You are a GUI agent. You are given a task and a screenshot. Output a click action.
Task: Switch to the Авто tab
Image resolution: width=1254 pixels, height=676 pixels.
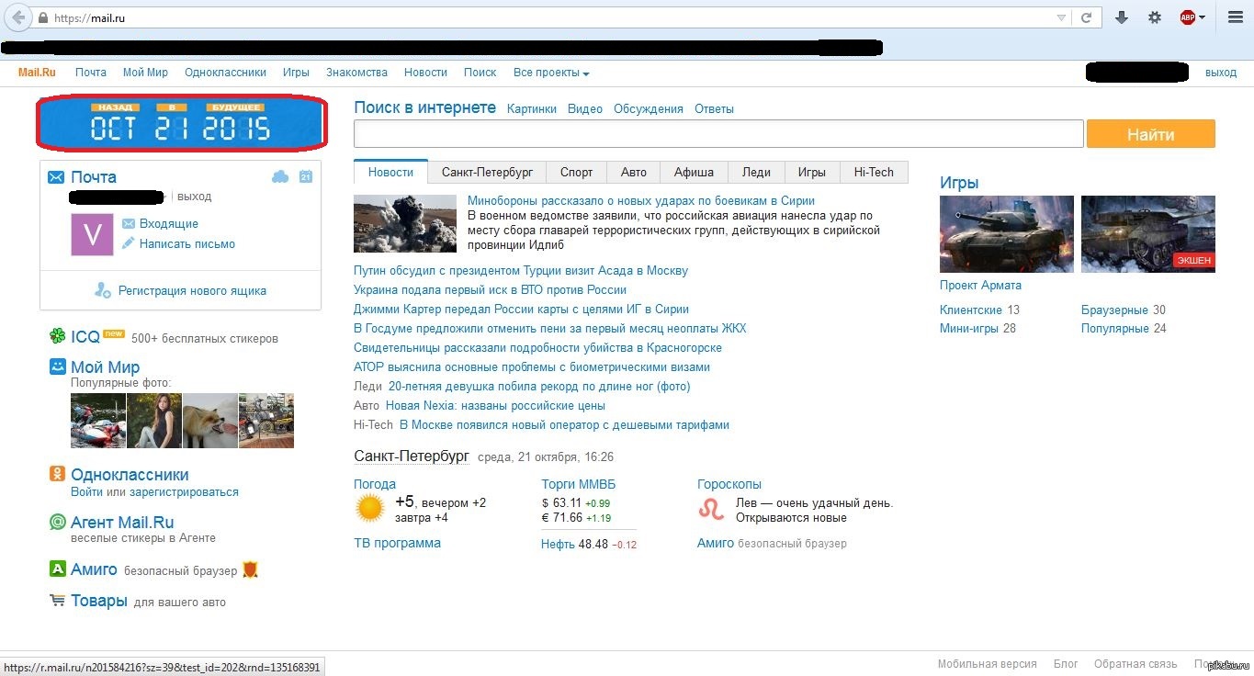pyautogui.click(x=634, y=172)
